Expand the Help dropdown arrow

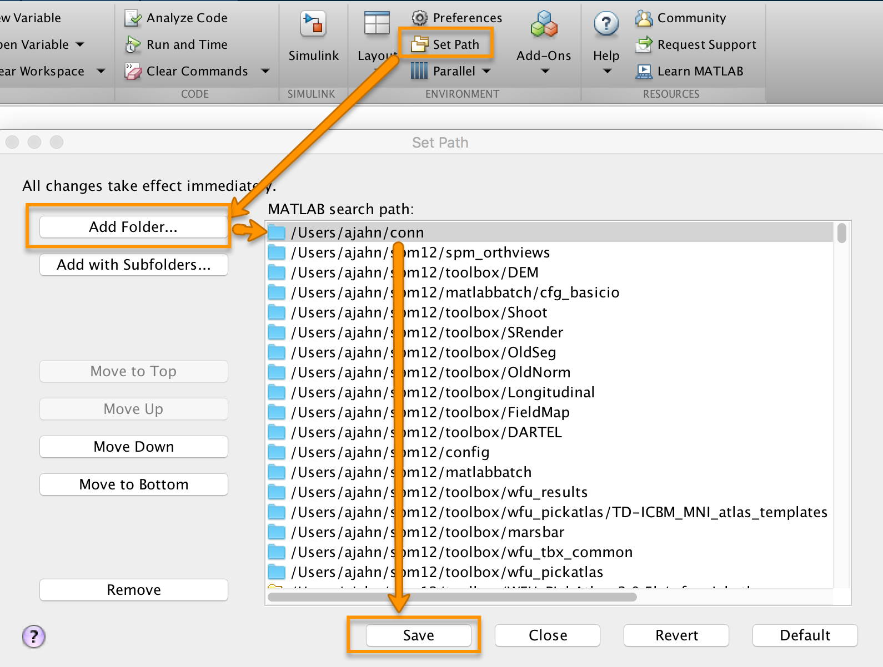(607, 71)
